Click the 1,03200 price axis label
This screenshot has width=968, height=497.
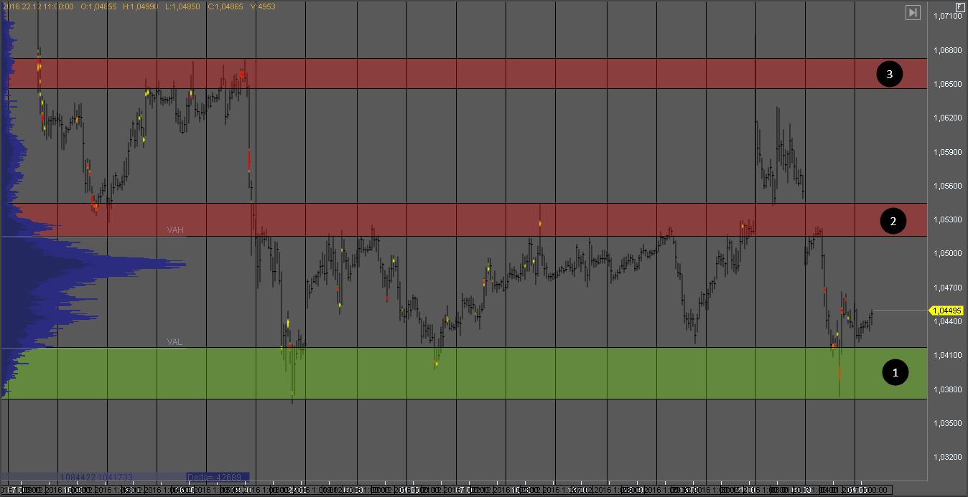(x=949, y=457)
